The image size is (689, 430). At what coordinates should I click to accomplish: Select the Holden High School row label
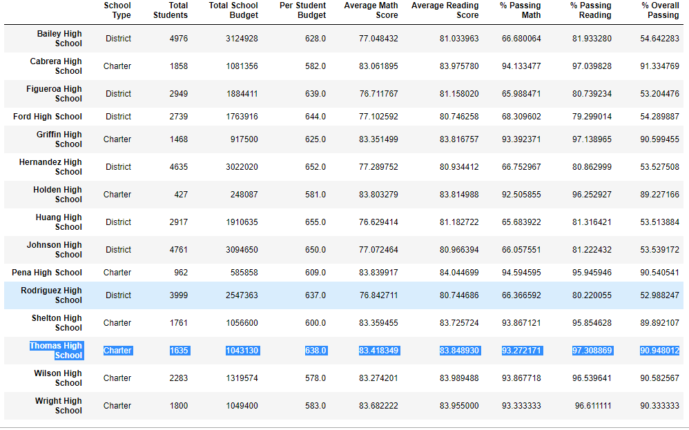pyautogui.click(x=57, y=195)
